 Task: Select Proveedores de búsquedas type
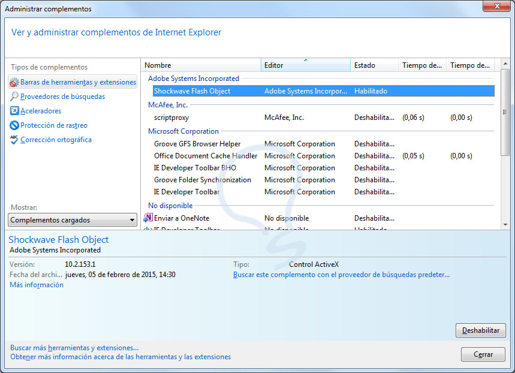(62, 97)
